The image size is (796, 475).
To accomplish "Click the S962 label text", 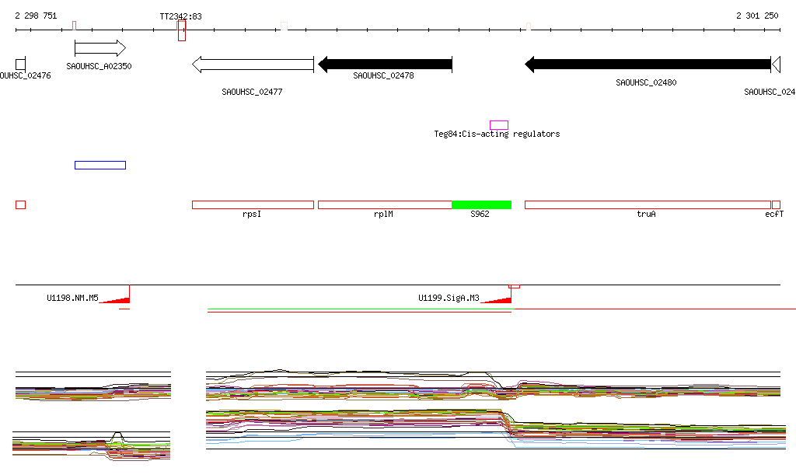I will (x=480, y=214).
